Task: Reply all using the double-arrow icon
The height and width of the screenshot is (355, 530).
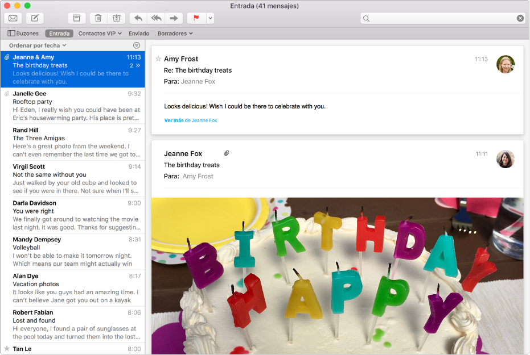Action: (x=156, y=18)
